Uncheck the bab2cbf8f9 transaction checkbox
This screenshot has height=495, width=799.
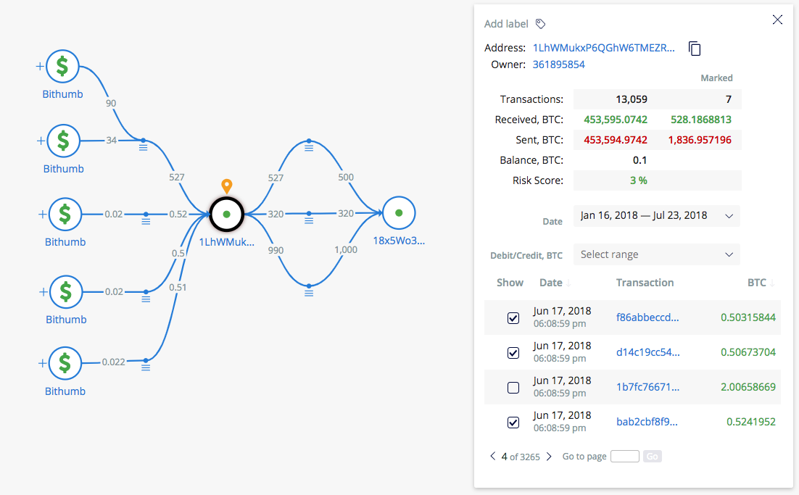pyautogui.click(x=513, y=423)
